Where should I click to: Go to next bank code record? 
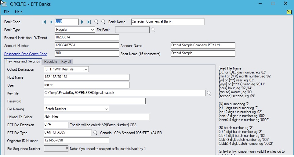coord(82,22)
